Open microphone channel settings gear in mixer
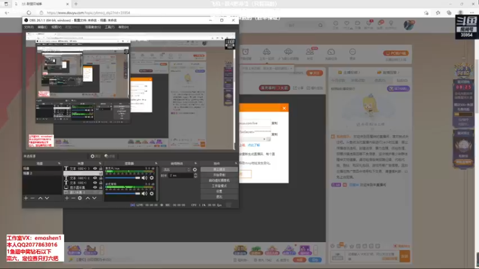The width and height of the screenshot is (479, 269). (x=151, y=178)
